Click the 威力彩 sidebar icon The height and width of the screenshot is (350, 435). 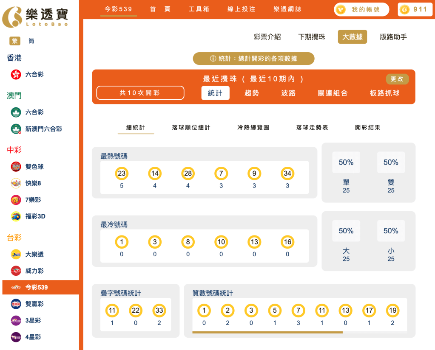[x=14, y=271]
